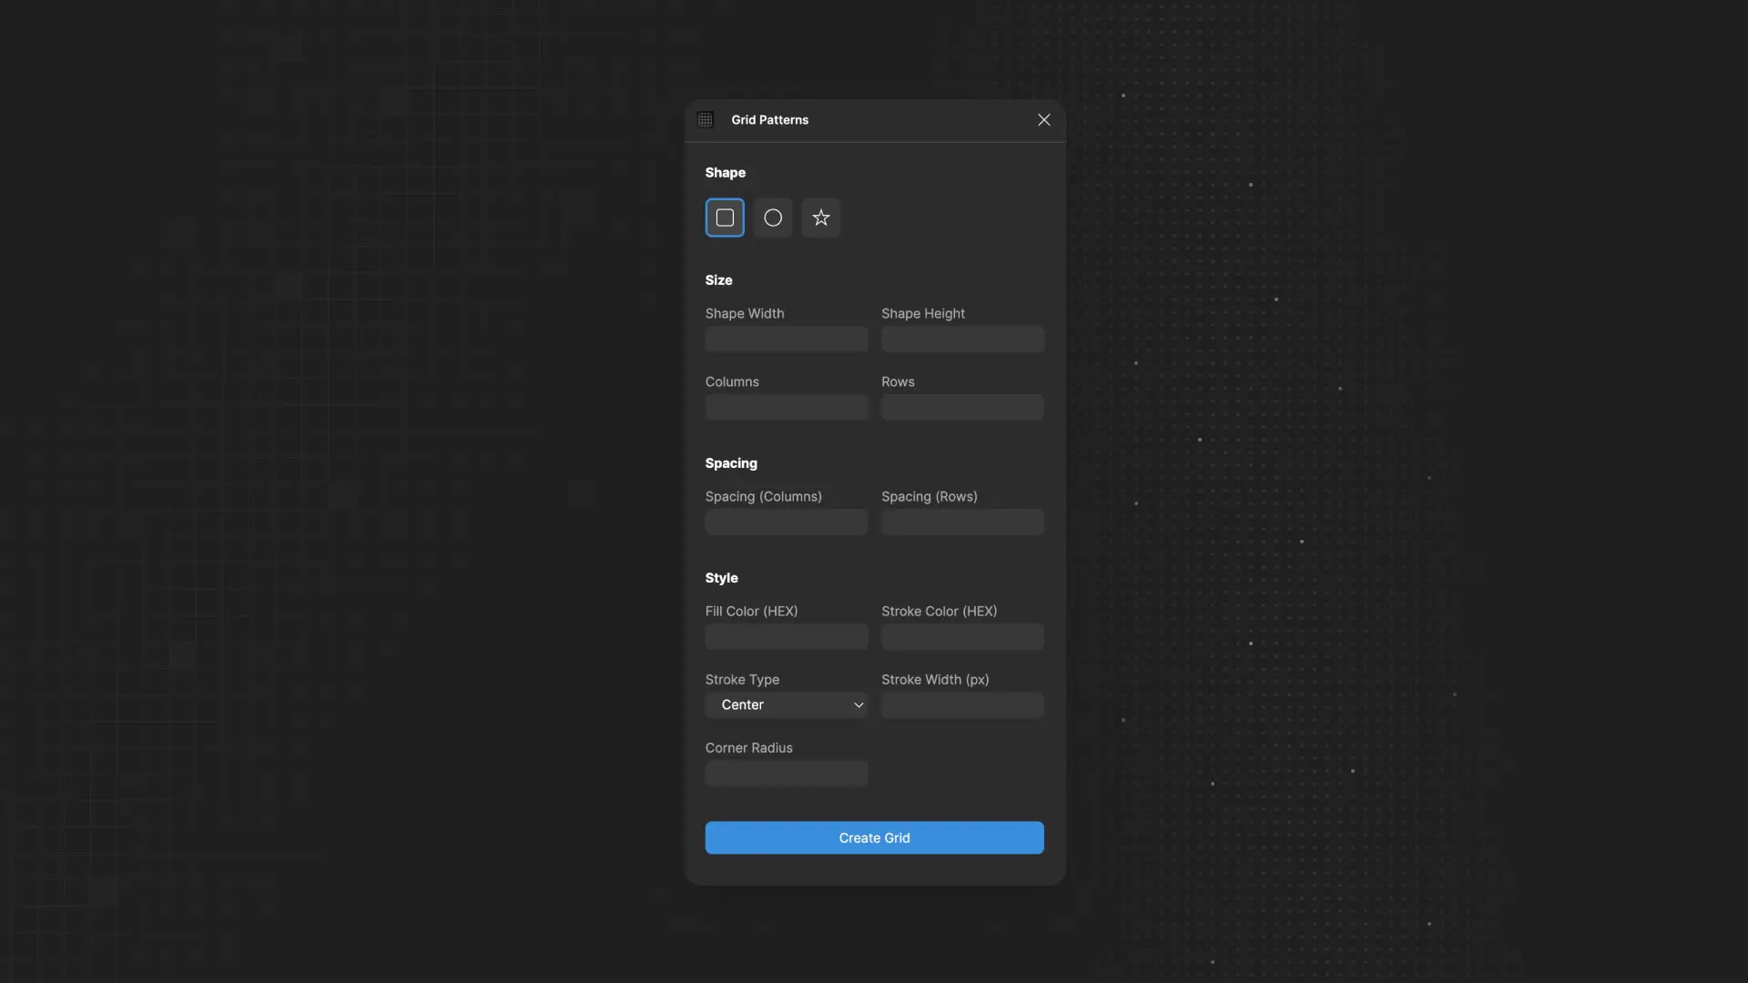Close the Grid Patterns dialog

(1044, 120)
